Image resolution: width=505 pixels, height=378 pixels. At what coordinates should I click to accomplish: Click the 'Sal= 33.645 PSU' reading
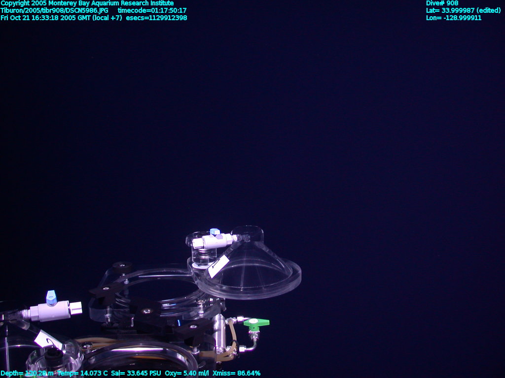pyautogui.click(x=136, y=373)
